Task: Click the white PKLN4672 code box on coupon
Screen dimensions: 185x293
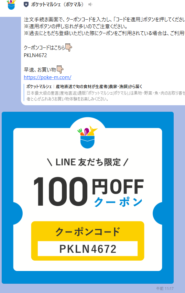Action: tap(88, 249)
